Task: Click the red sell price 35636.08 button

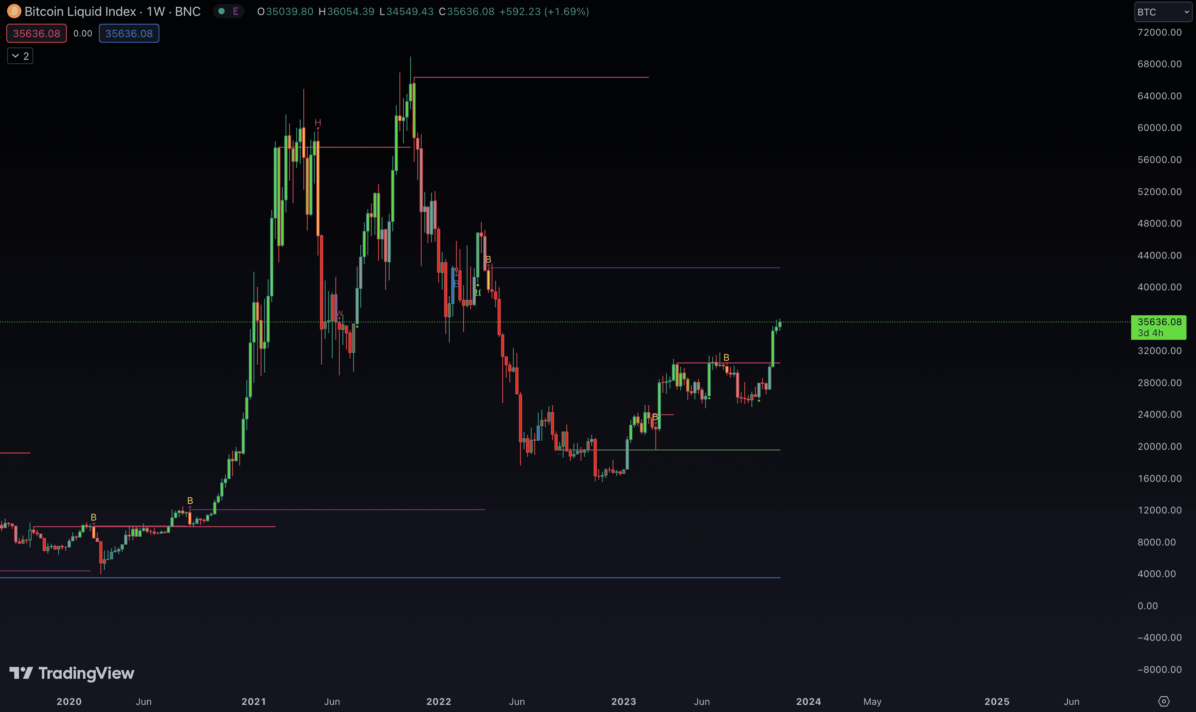Action: click(36, 34)
